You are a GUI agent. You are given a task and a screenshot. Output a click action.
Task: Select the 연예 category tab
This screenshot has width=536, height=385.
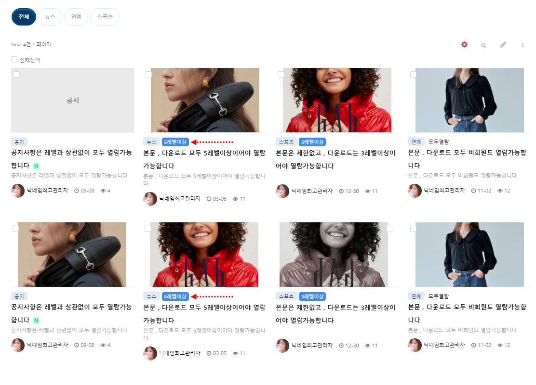[x=76, y=17]
